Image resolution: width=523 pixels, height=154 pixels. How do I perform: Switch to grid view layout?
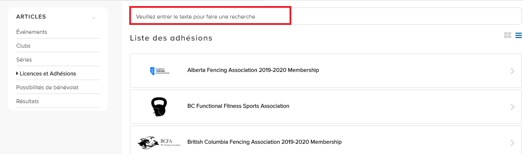pyautogui.click(x=507, y=35)
